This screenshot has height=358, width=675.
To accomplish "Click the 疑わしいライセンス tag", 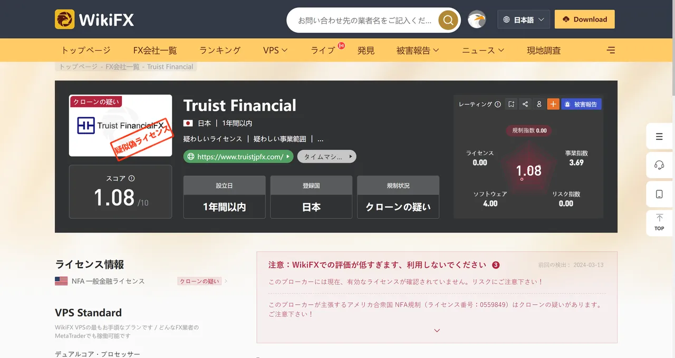I will point(213,139).
